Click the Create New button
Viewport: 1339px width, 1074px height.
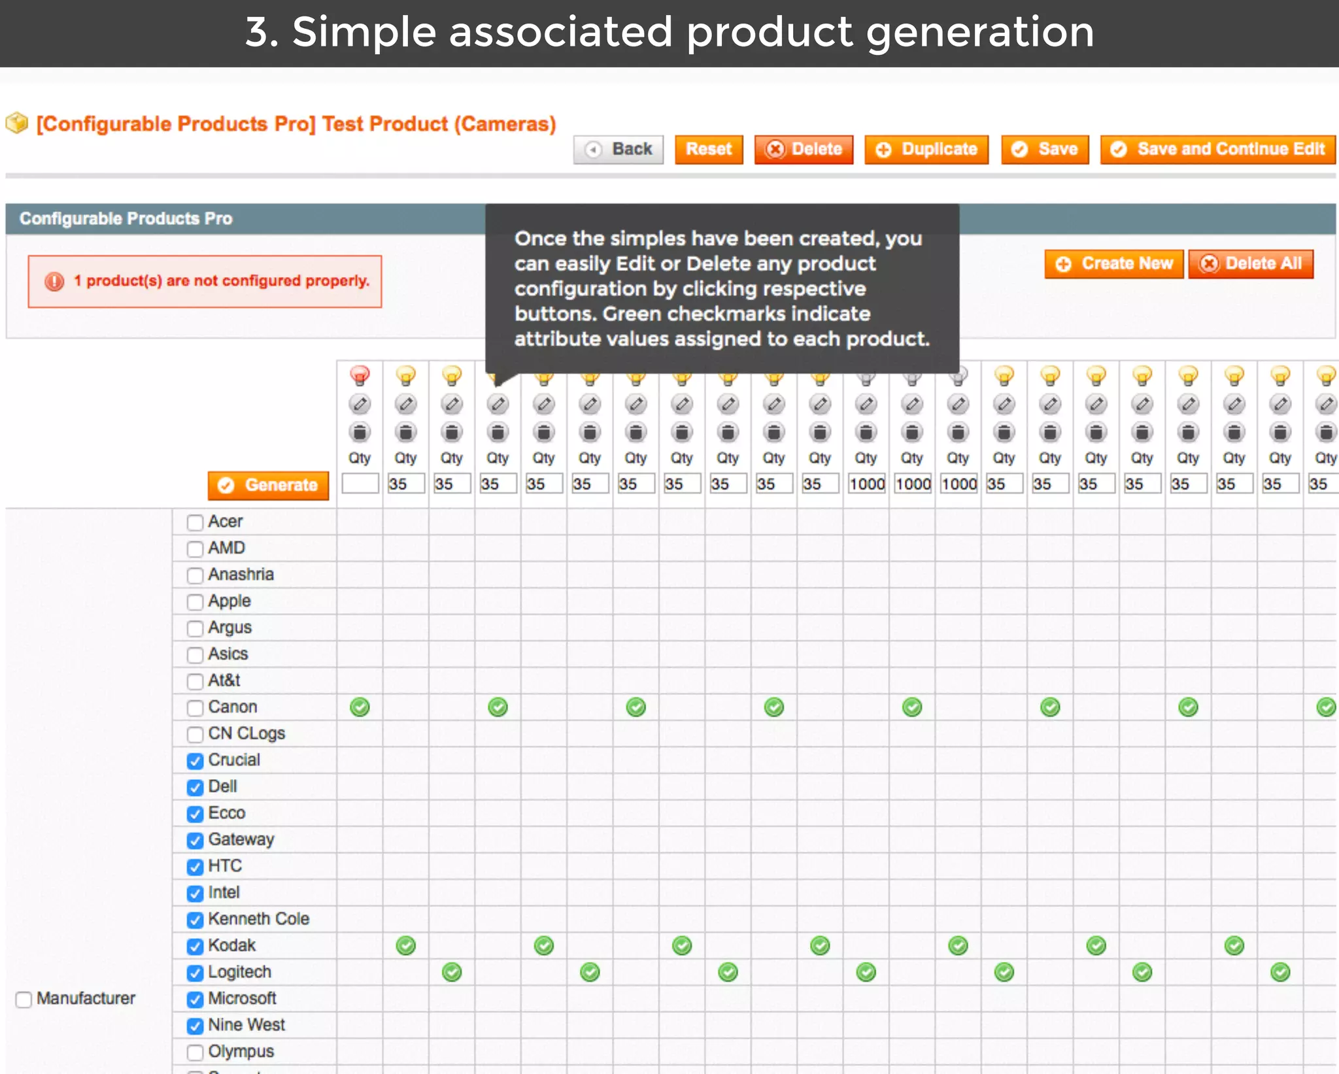(1114, 264)
